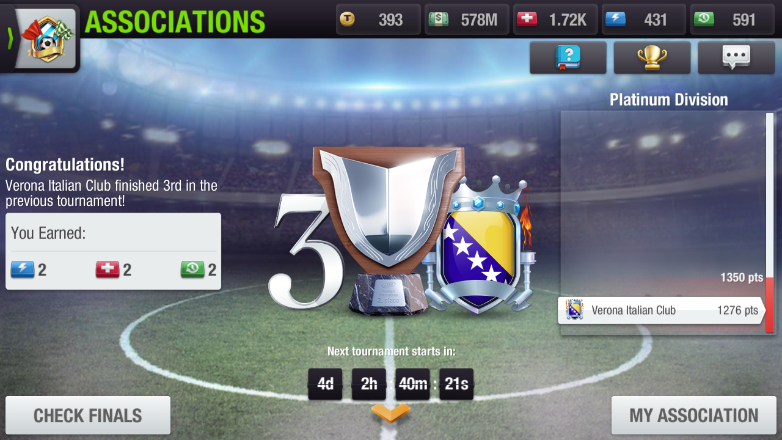
Task: Tap the treatment packs counter 1.72K
Action: coord(555,20)
